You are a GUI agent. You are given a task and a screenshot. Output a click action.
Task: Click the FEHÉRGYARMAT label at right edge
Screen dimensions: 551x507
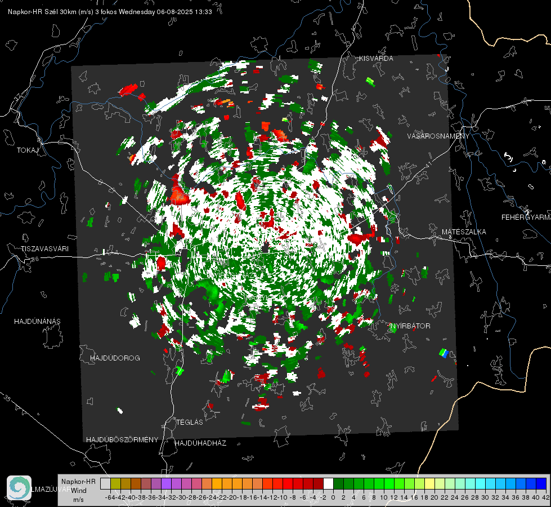[526, 217]
